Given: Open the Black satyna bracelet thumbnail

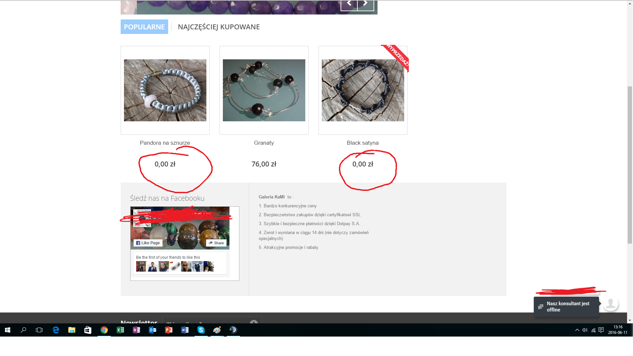Looking at the screenshot, I should (363, 90).
